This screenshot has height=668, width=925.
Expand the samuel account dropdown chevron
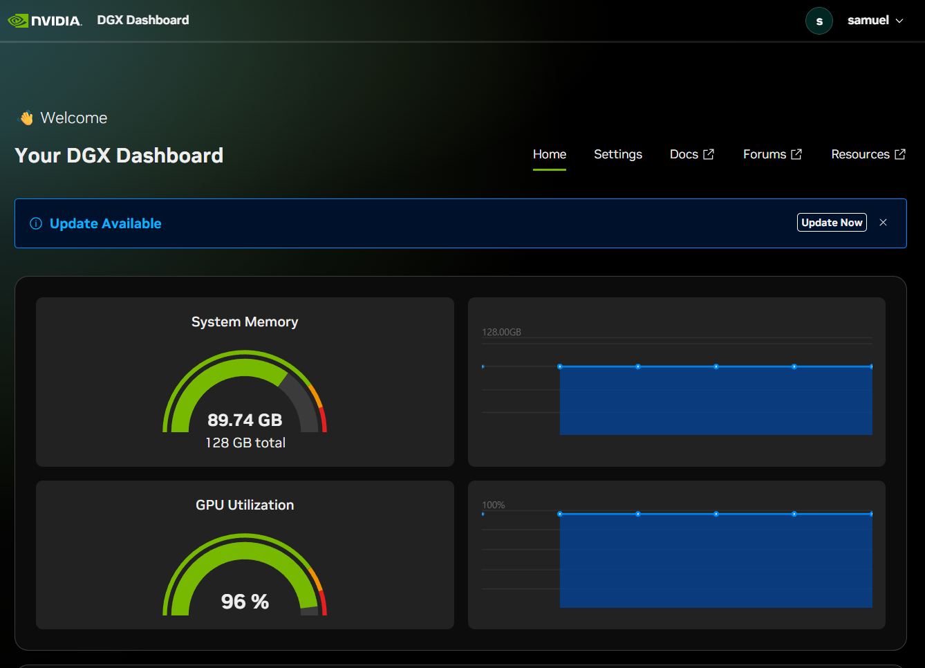point(899,21)
